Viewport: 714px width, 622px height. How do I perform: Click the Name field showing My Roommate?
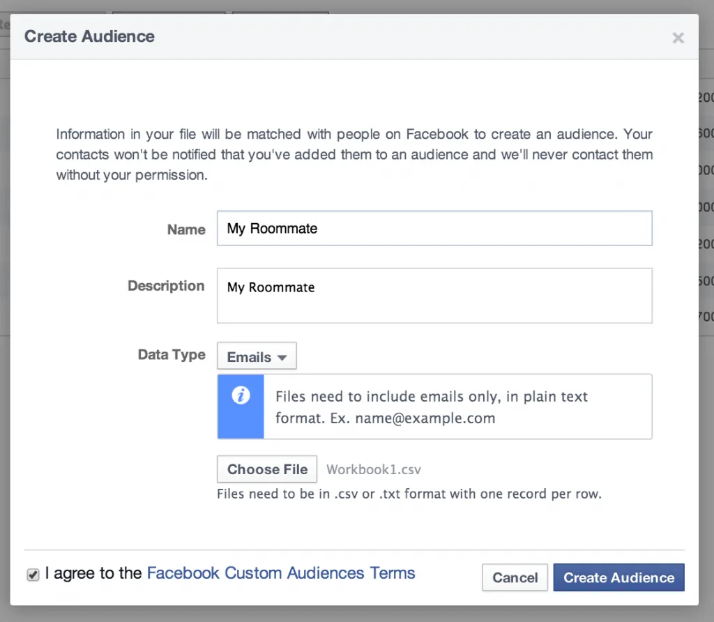[x=434, y=228]
